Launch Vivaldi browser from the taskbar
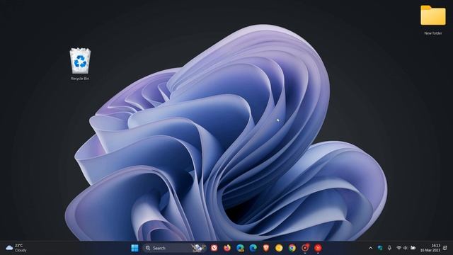 coord(214,248)
